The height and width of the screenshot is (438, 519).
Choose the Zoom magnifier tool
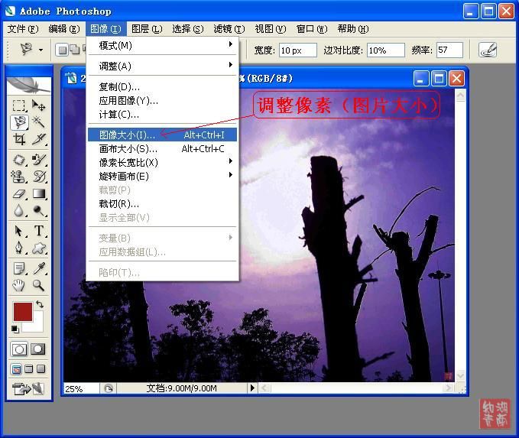click(x=38, y=286)
